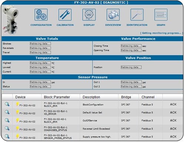Select XD_ERROR parameter cell
Image resolution: width=185 pixels, height=143 pixels.
pyautogui.click(x=55, y=113)
